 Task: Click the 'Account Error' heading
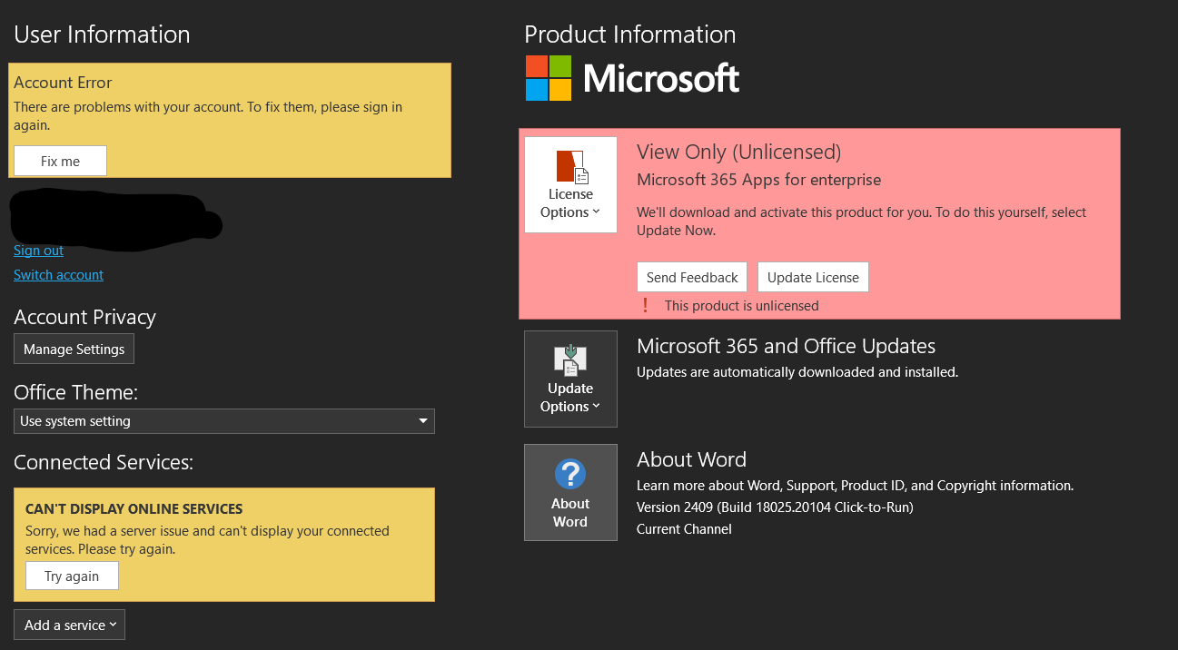click(63, 83)
